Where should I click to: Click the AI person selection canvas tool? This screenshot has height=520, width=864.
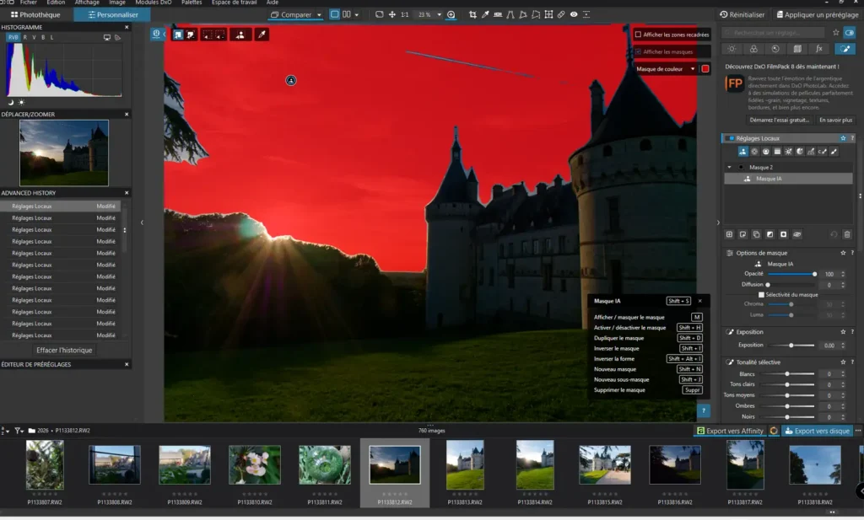pos(240,35)
